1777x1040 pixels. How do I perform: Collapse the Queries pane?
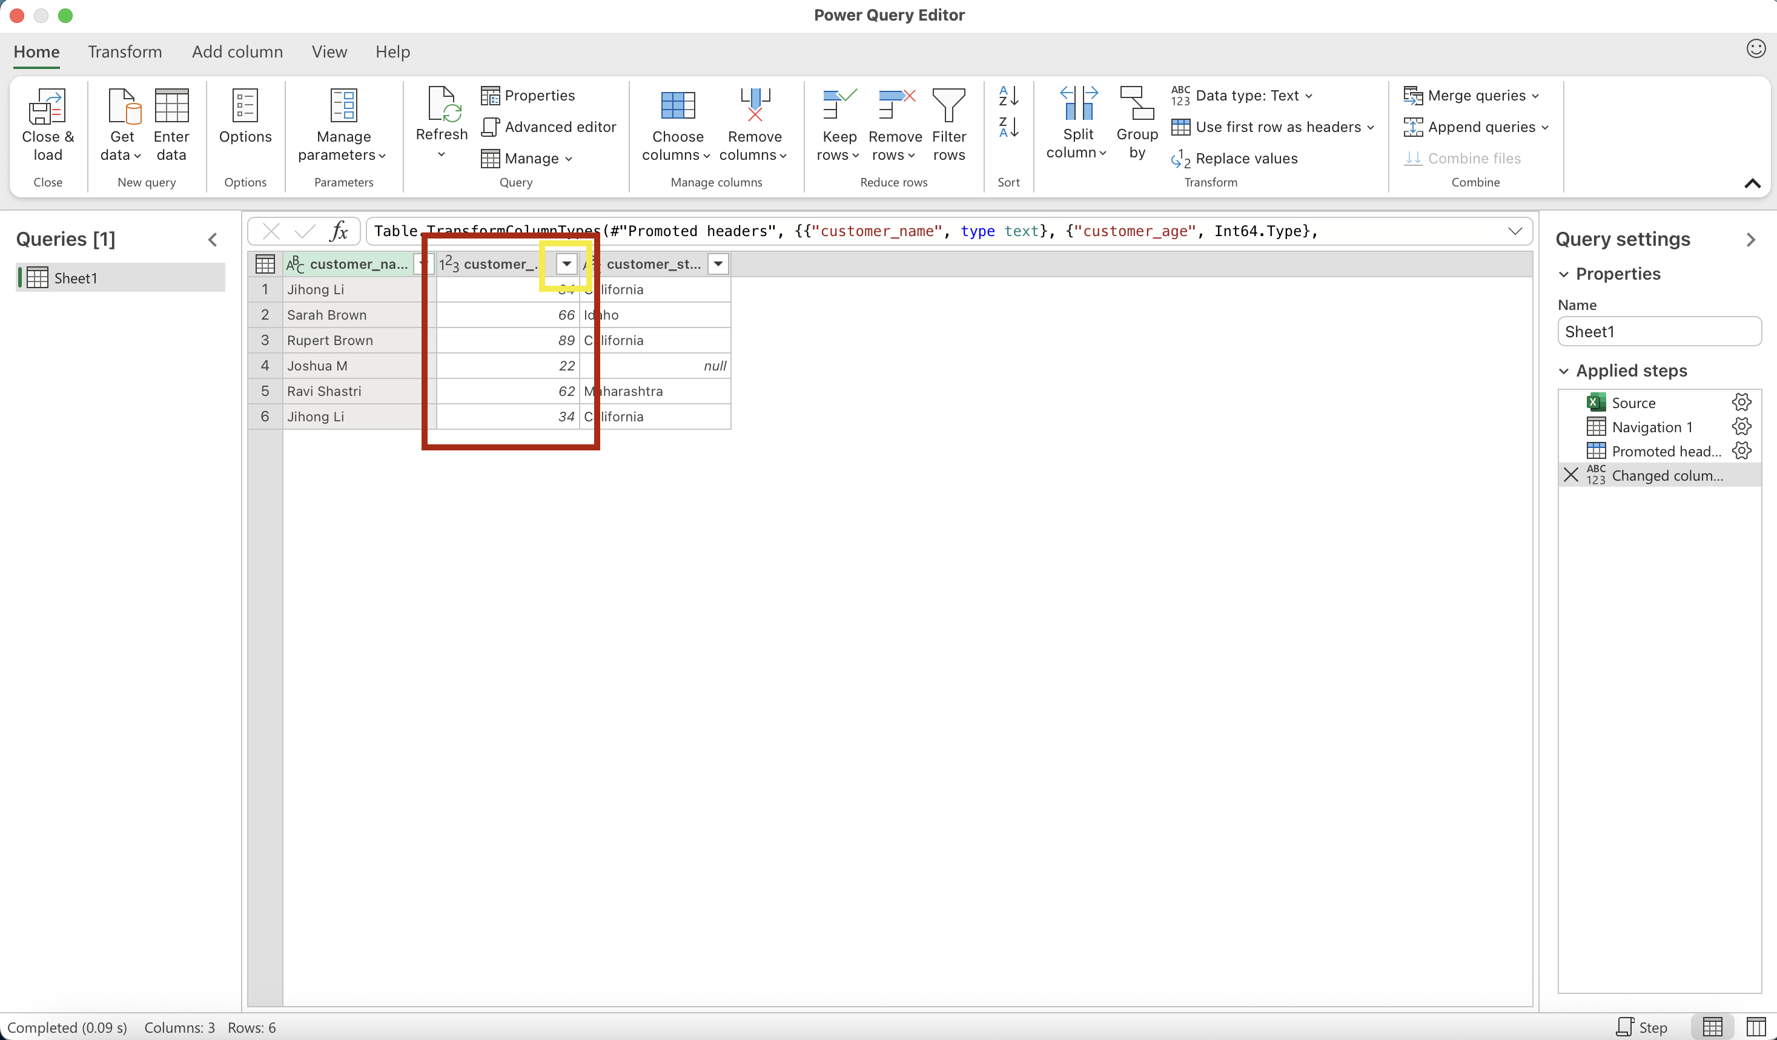pyautogui.click(x=212, y=240)
